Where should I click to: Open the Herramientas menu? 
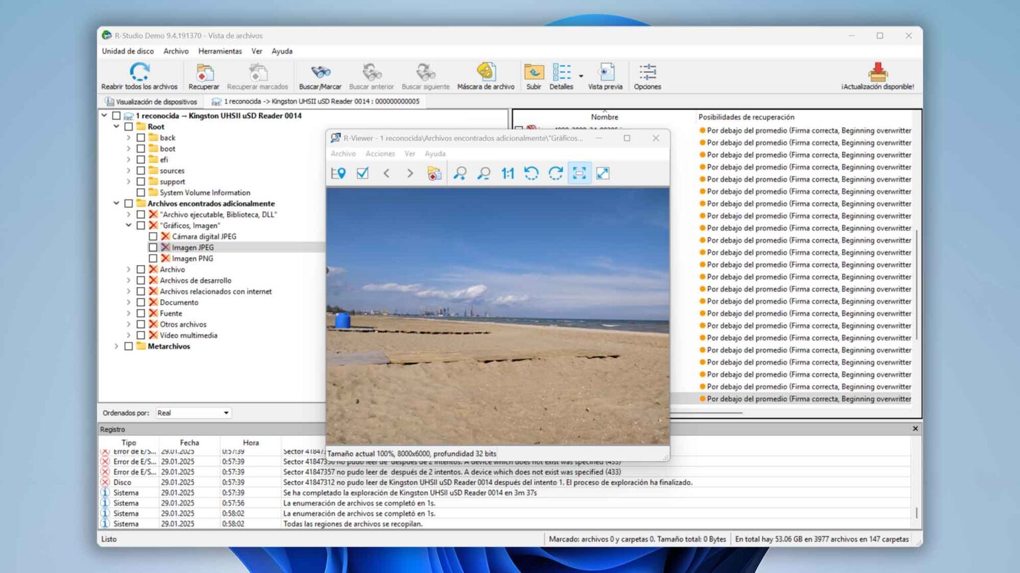[220, 51]
